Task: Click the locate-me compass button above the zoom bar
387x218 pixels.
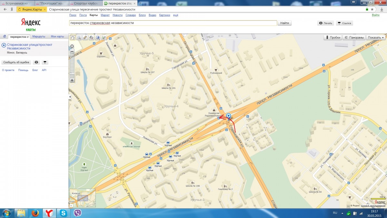Action: tap(72, 46)
